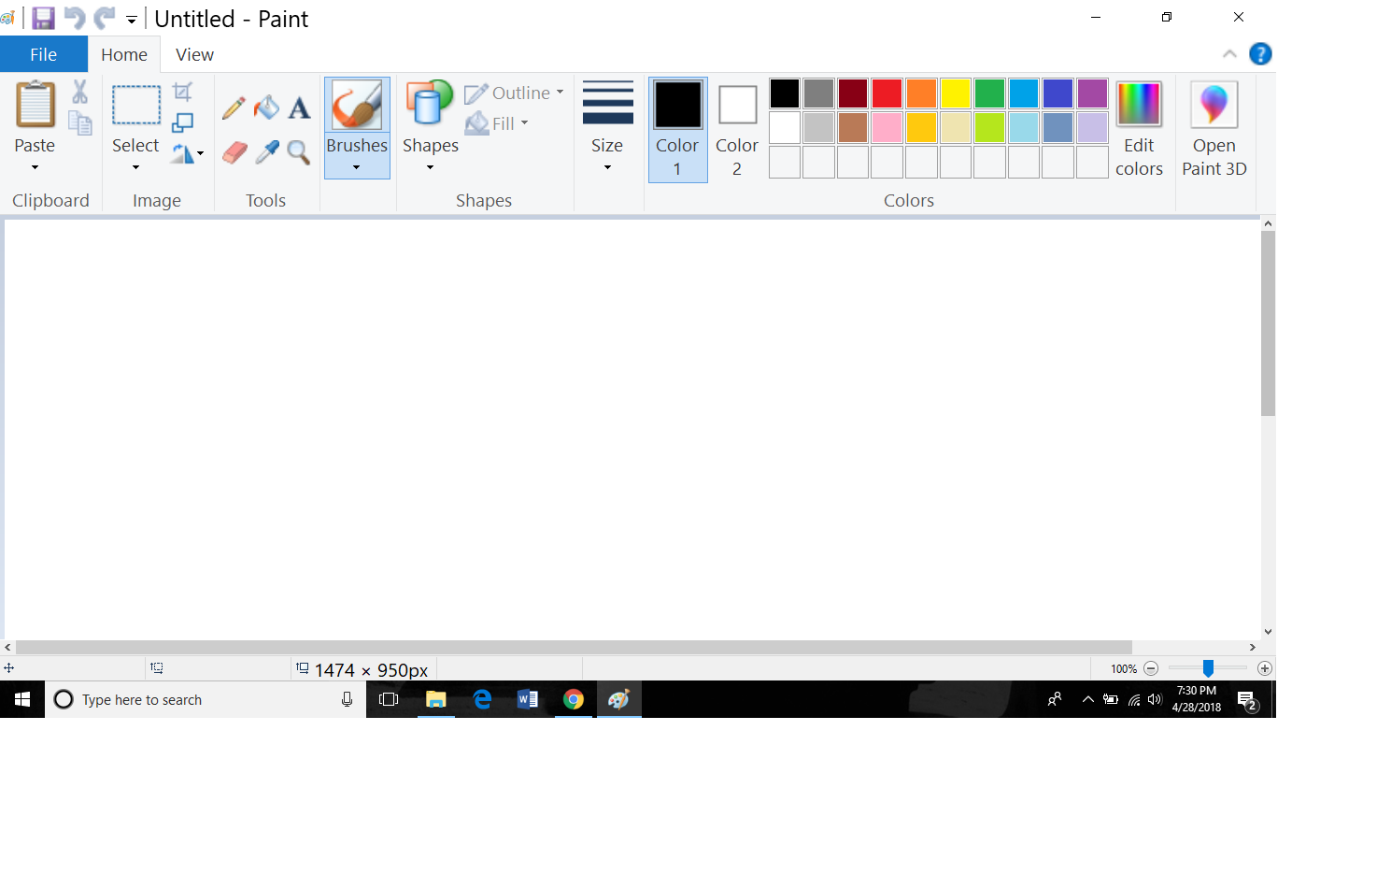Activate the Magnifier tool
Screen dimensions: 1377x888
click(299, 152)
